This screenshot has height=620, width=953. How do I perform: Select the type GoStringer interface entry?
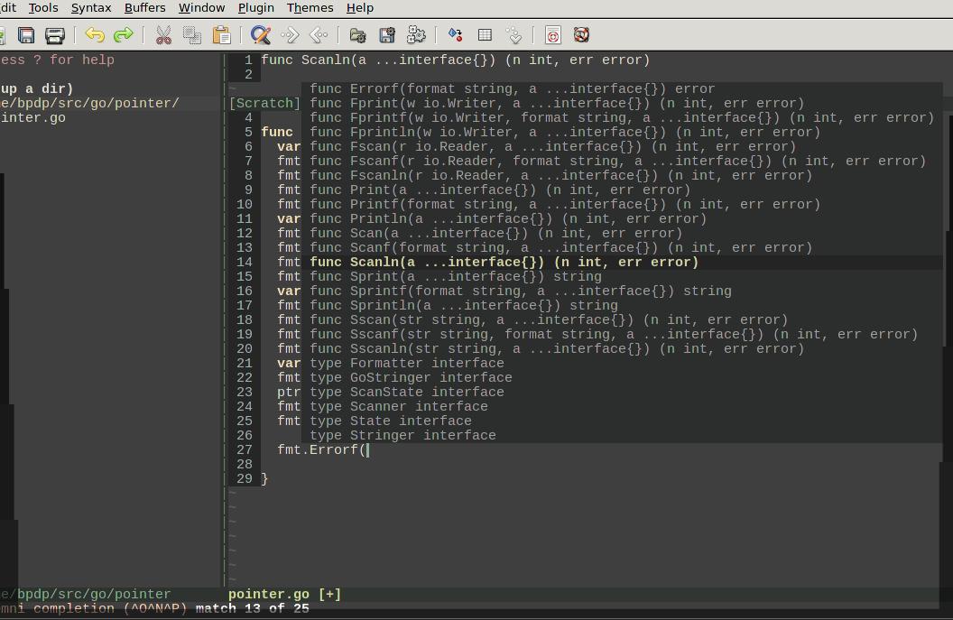pos(622,378)
